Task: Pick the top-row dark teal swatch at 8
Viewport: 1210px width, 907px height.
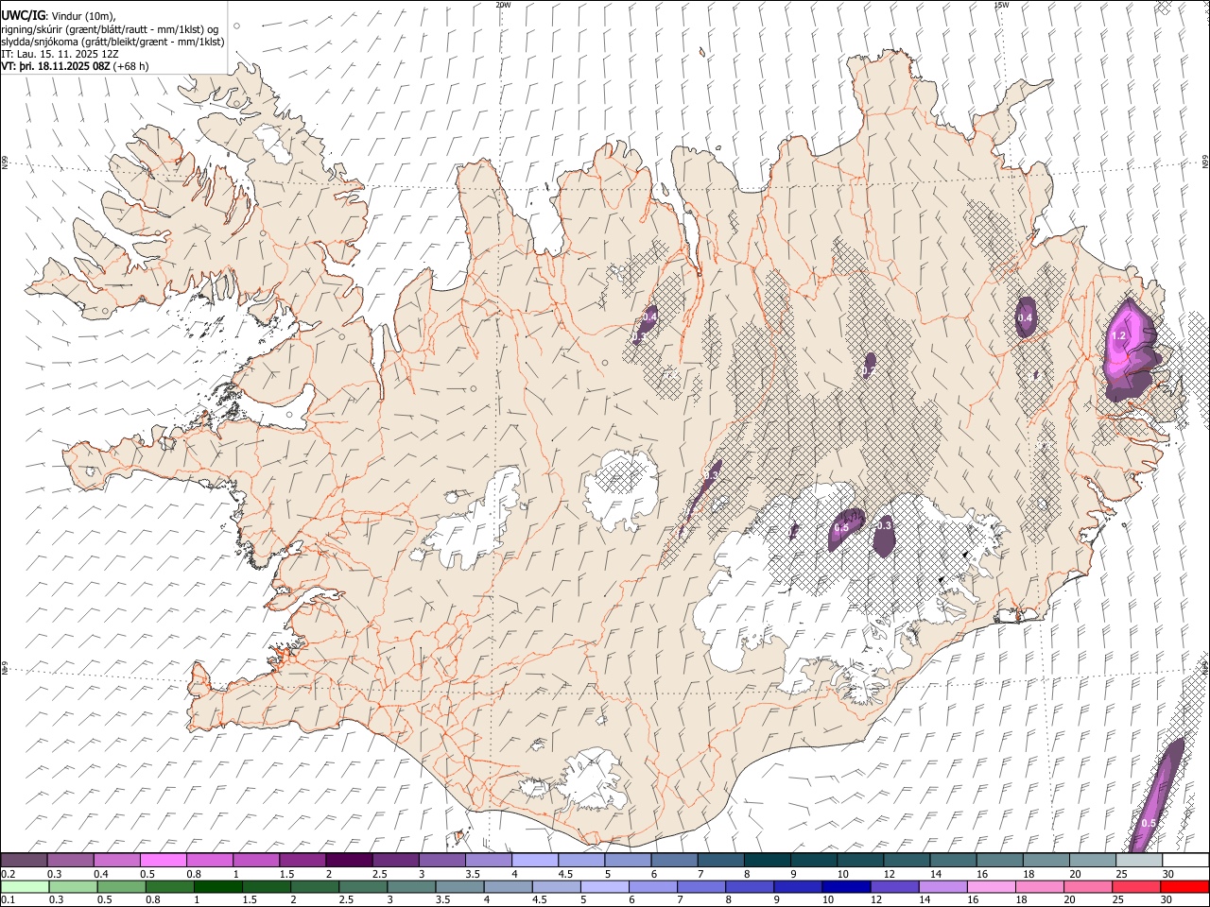Action: (x=767, y=861)
